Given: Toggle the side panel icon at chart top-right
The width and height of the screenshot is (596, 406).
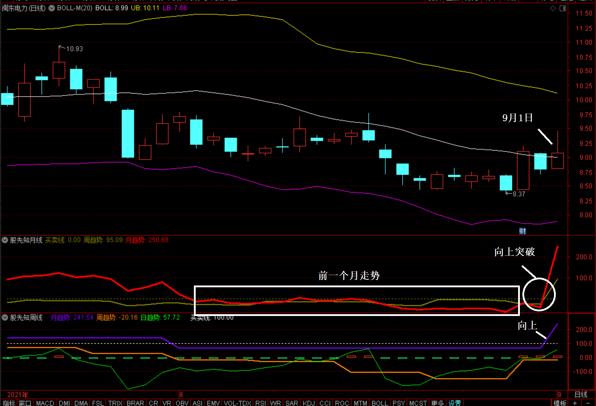Looking at the screenshot, I should pos(563,8).
